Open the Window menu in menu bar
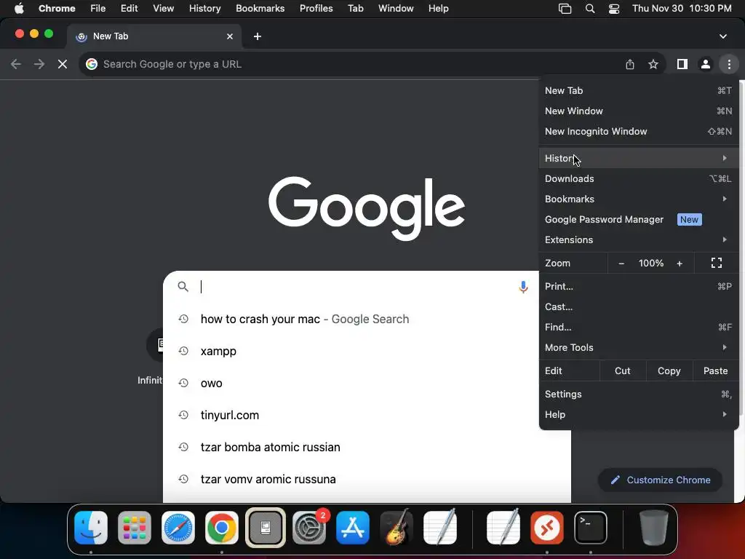Viewport: 745px width, 559px height. pyautogui.click(x=396, y=9)
